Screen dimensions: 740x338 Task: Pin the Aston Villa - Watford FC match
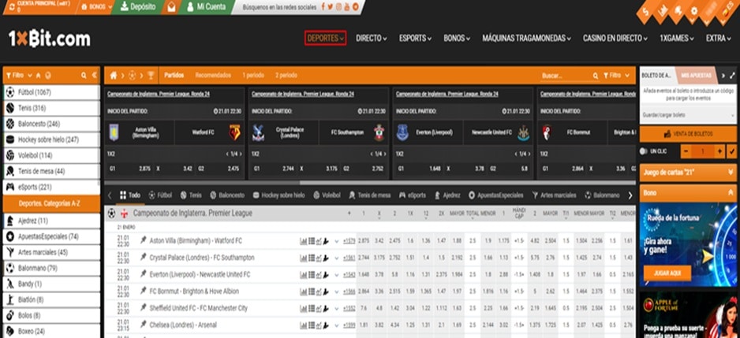coord(143,240)
